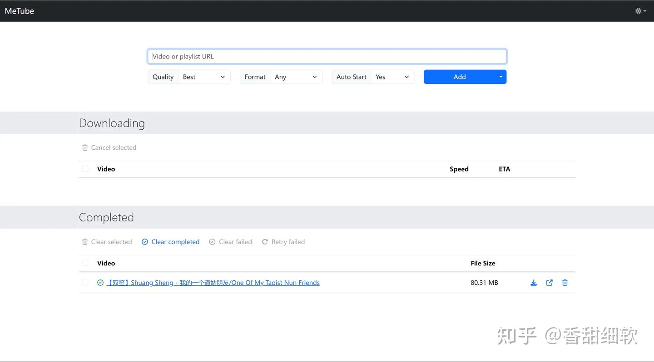Open the Auto Start dropdown

392,77
